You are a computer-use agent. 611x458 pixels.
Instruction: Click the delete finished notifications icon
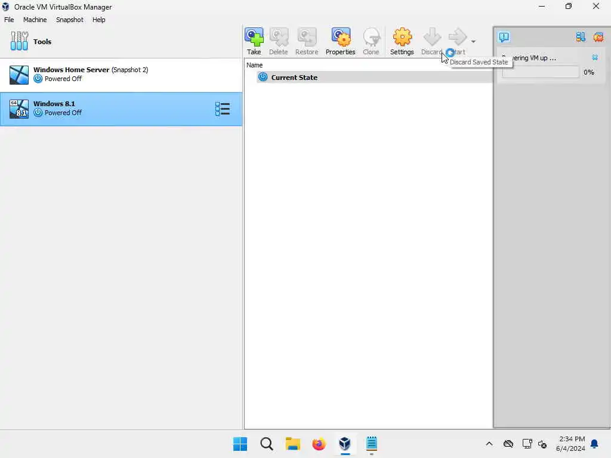(x=598, y=37)
